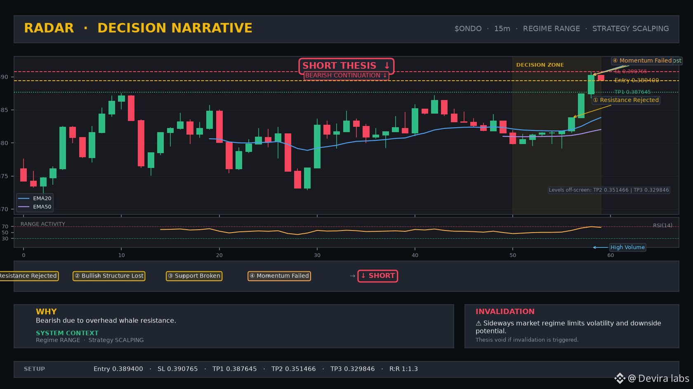Click the EMA50 legend text
Viewport: 693px width, 389px height.
(42, 207)
